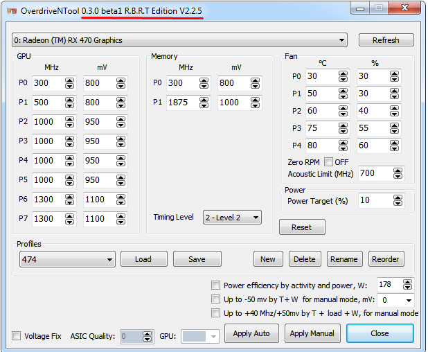Enable Up to +40 Mhz/+50mv option
This screenshot has width=428, height=352.
[x=215, y=313]
